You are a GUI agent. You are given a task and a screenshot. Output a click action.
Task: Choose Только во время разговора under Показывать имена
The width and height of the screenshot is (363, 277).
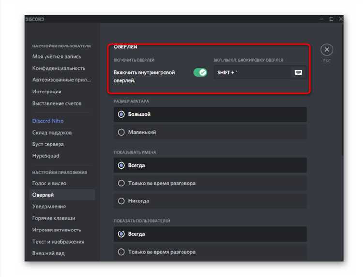[x=210, y=183]
